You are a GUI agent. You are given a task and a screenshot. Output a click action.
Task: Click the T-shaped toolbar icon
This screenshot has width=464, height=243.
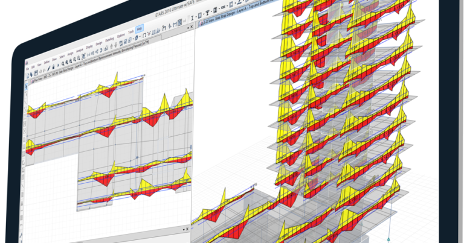tap(207, 13)
